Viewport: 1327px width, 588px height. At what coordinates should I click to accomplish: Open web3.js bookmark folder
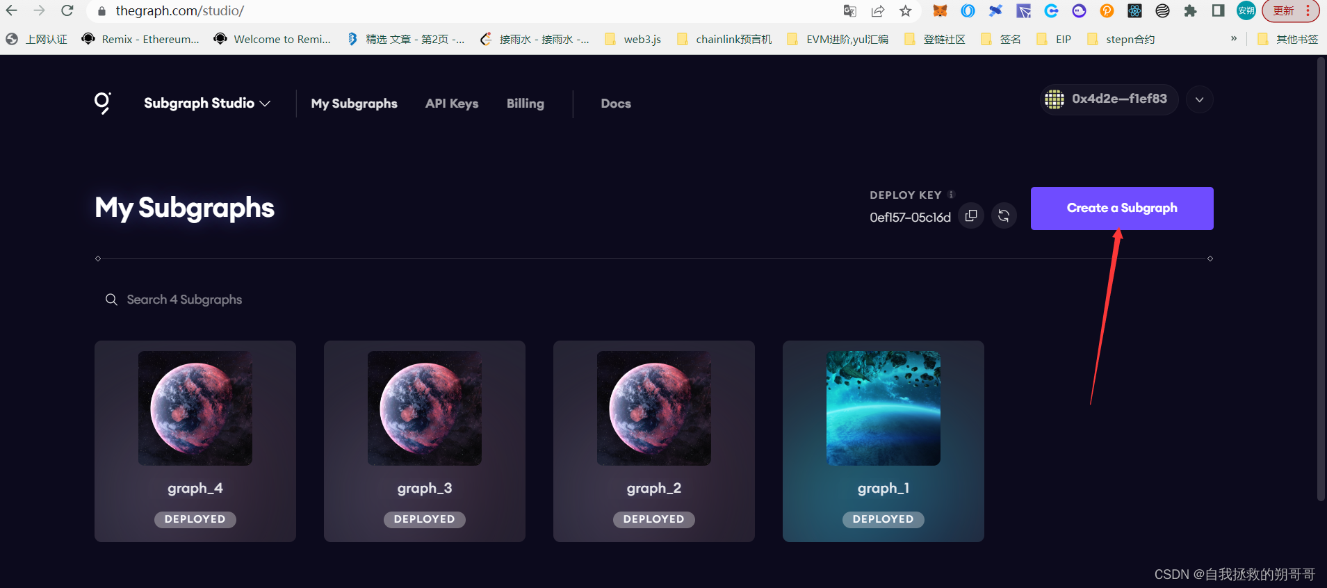coord(633,39)
